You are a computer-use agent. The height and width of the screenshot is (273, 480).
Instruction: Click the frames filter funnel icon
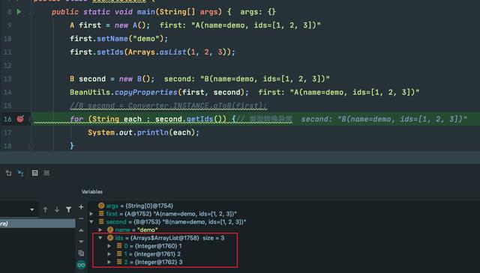click(x=68, y=209)
